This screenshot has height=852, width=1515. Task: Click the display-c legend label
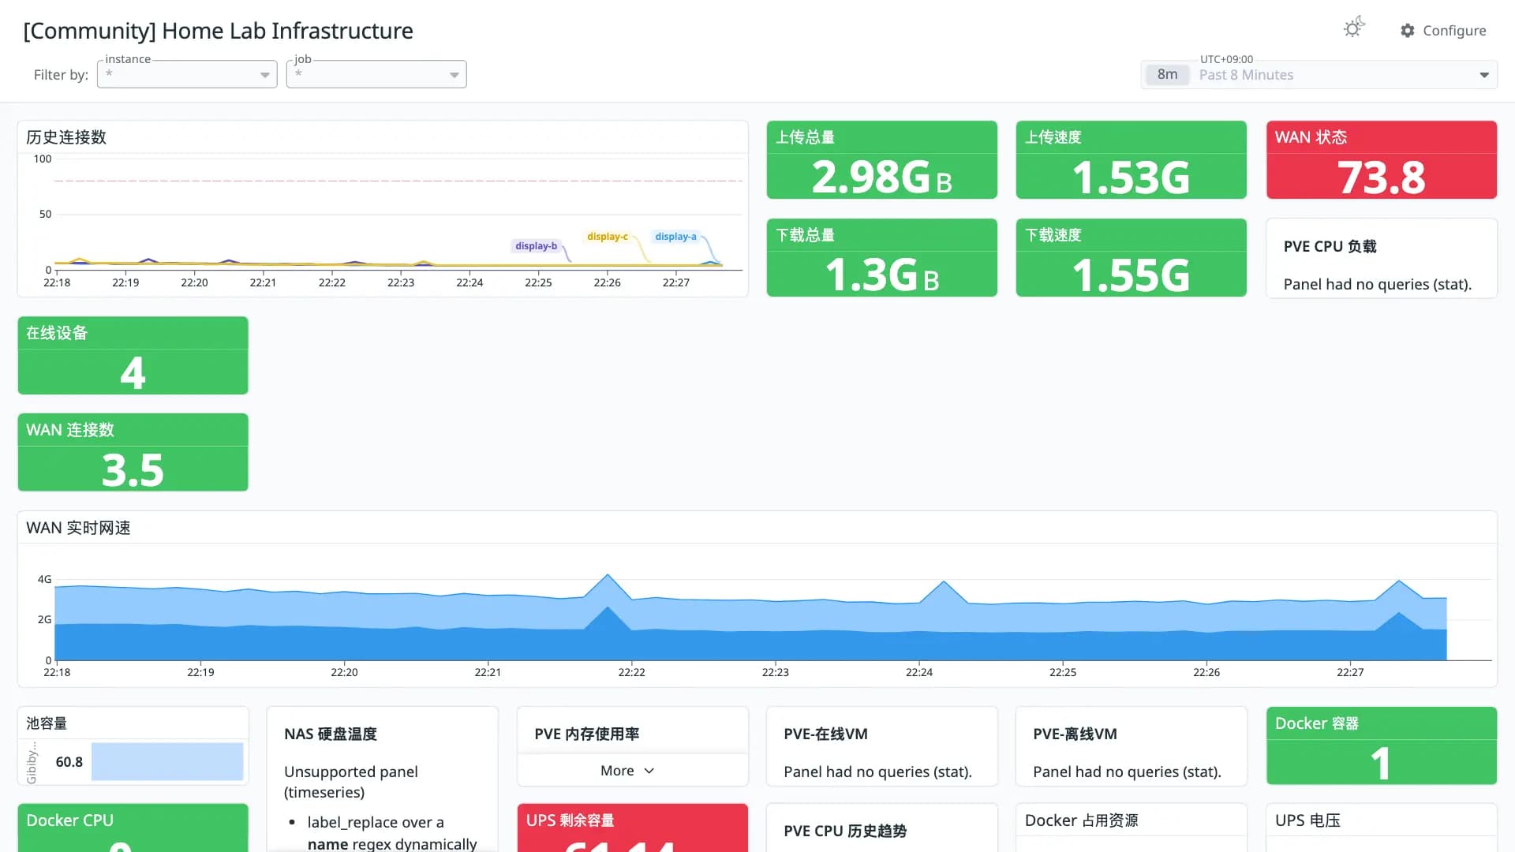pos(608,237)
